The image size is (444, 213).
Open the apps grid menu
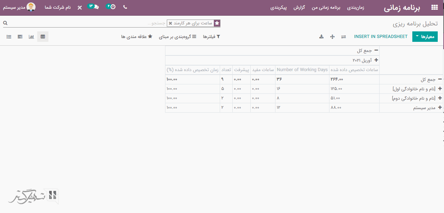pos(434,7)
